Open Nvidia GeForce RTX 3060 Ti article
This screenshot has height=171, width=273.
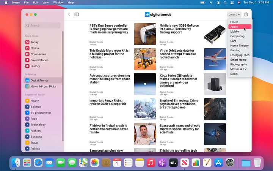(179, 29)
